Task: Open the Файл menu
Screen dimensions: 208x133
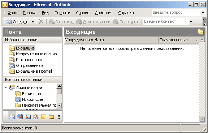Action: [12, 13]
